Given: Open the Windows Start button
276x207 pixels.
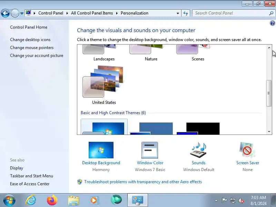Looking at the screenshot, I should (9, 200).
